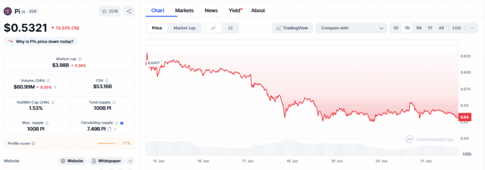The image size is (485, 170).
Task: Click the Circulating supply info icon
Action: pos(117,123)
